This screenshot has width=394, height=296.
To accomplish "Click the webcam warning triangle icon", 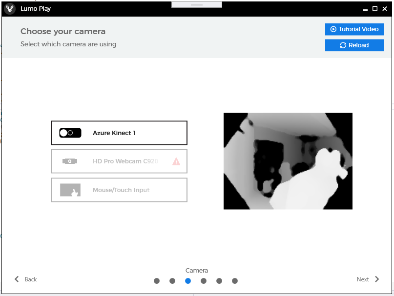I will click(x=176, y=161).
